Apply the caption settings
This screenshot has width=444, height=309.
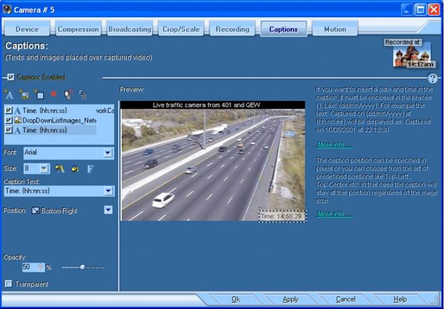coord(290,299)
